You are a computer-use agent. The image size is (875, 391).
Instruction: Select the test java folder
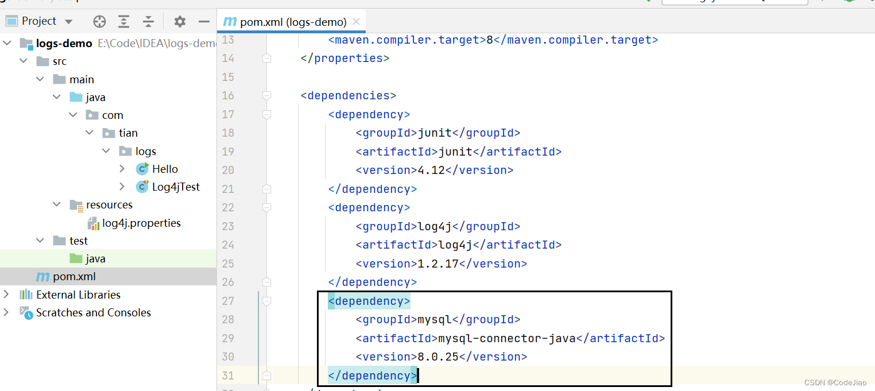(95, 258)
